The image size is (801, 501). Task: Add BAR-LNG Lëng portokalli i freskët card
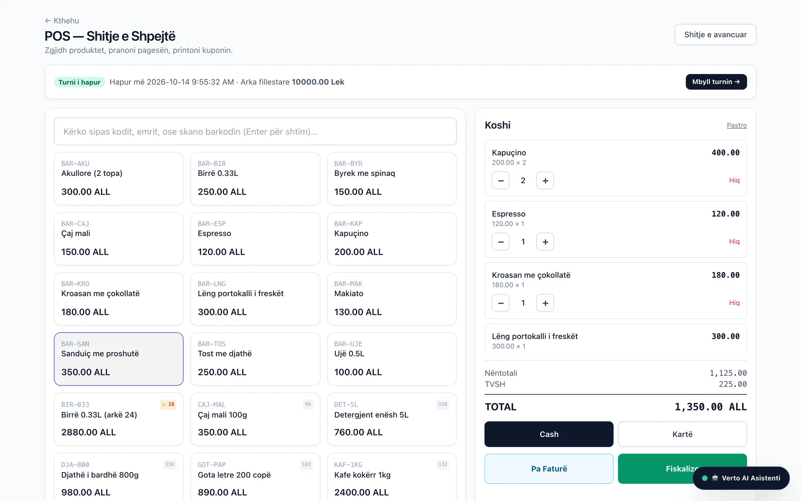tap(255, 299)
